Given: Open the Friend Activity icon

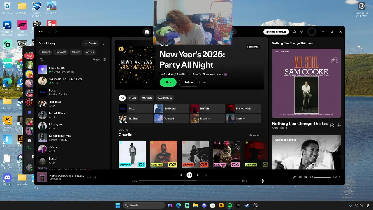Looking at the screenshot, I should click(x=302, y=32).
